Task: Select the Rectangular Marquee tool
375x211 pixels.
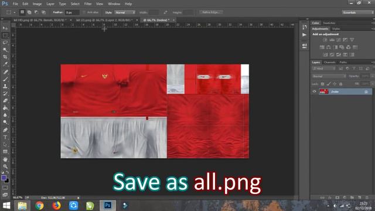Action: tap(5, 35)
